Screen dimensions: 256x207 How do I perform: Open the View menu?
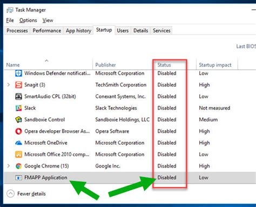tap(48, 21)
